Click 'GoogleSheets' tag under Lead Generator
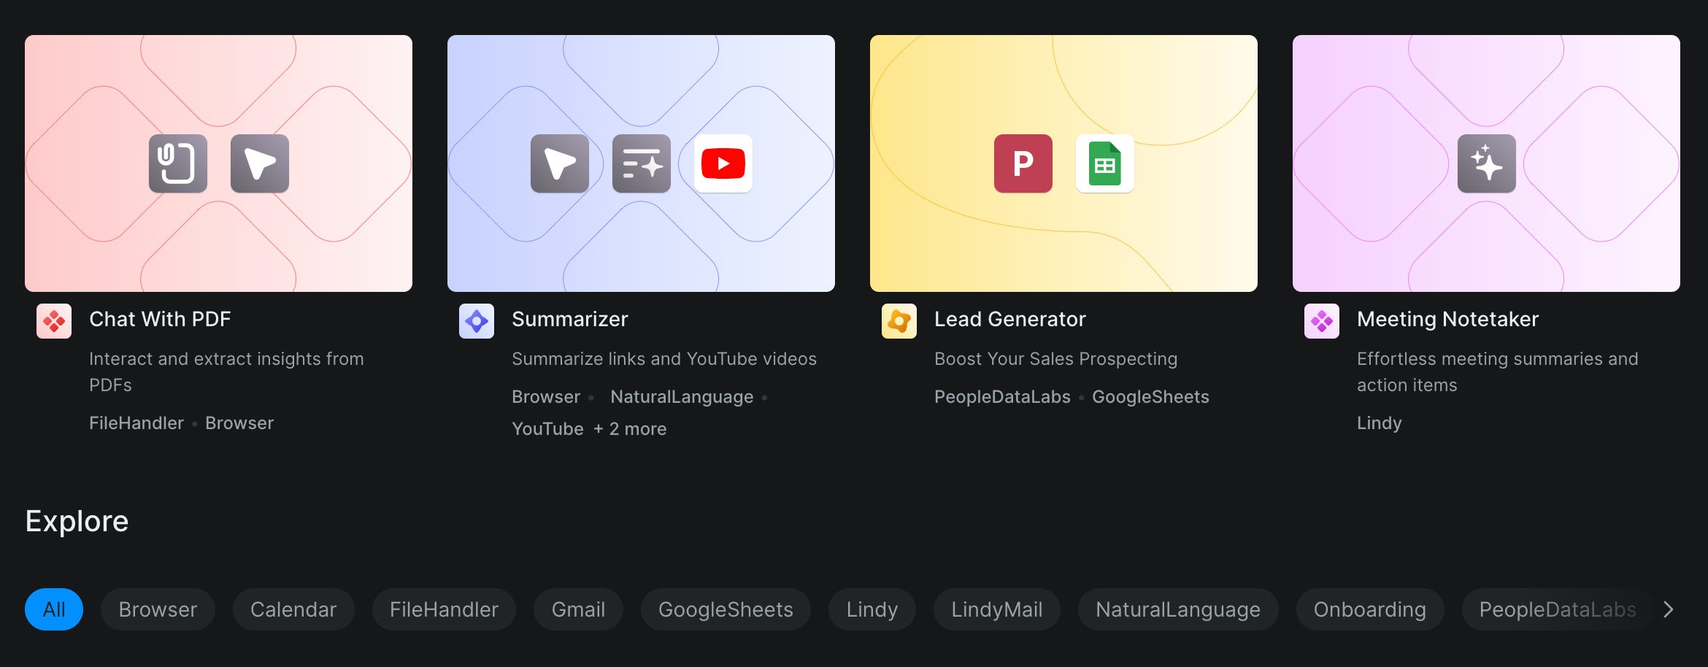 (1150, 397)
